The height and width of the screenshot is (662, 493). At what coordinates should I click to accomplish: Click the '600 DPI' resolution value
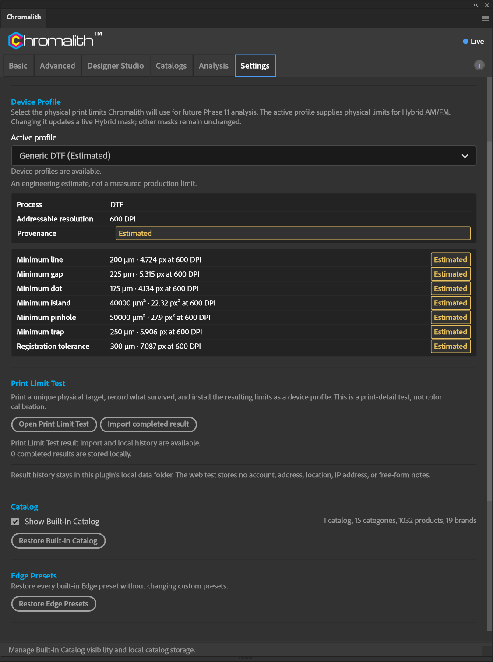123,219
